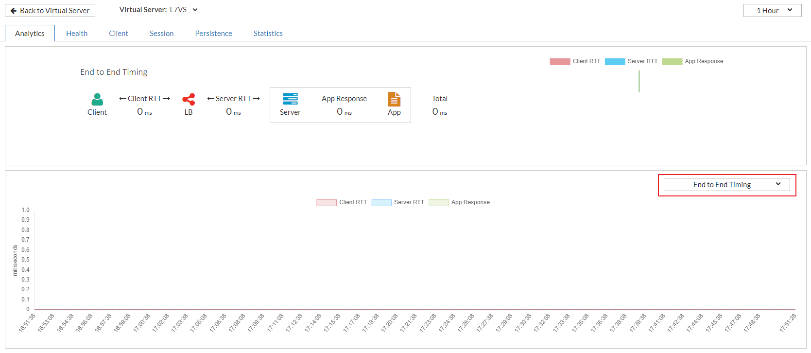This screenshot has width=811, height=353.
Task: Toggle Client RTT in top legend
Action: pyautogui.click(x=575, y=61)
